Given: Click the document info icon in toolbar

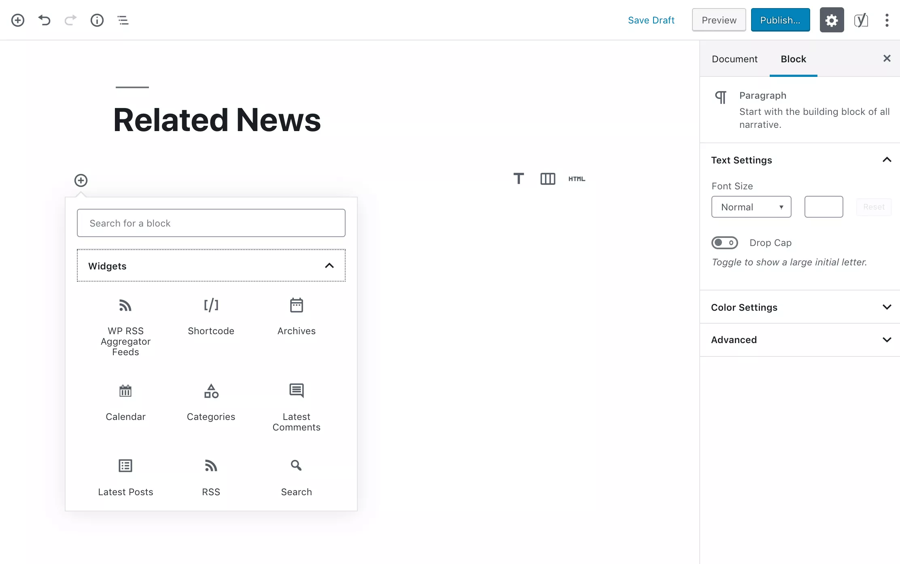Looking at the screenshot, I should pyautogui.click(x=97, y=19).
